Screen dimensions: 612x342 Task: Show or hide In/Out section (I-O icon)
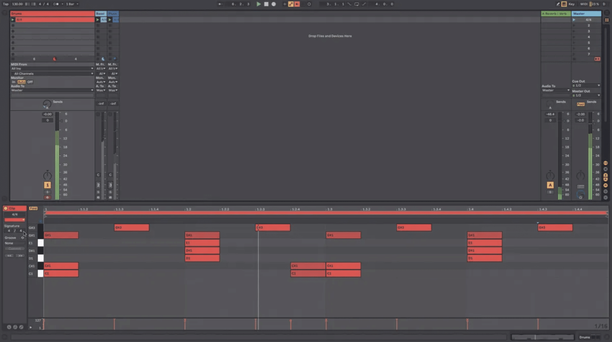606,163
